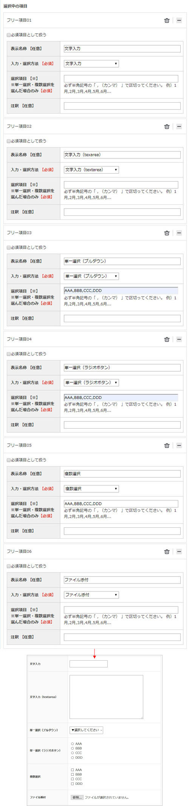Image resolution: width=189 pixels, height=806 pixels.
Task: Collapse フリー項目06 using the minus icon
Action: pos(179,552)
